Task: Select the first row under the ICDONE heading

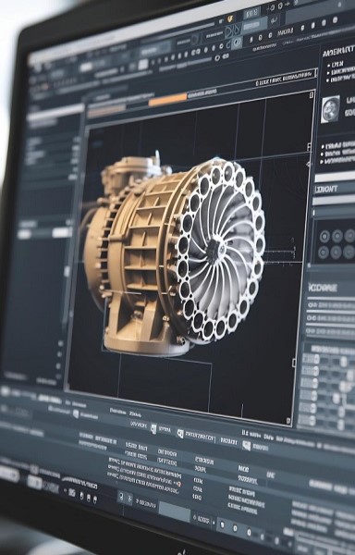Action: 331,304
